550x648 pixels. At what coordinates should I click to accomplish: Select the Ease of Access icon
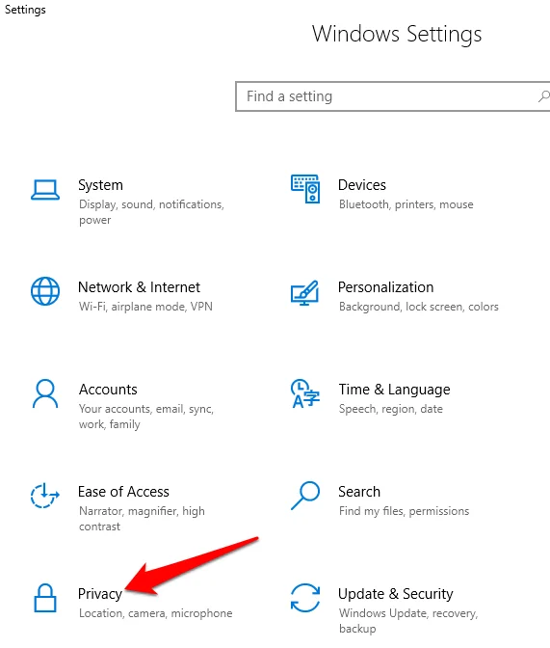coord(45,495)
